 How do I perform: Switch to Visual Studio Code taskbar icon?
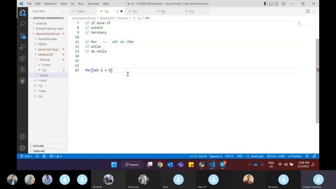coord(212,164)
